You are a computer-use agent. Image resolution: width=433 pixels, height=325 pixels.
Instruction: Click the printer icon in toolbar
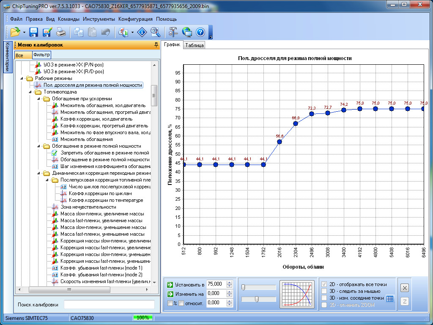pos(61,32)
